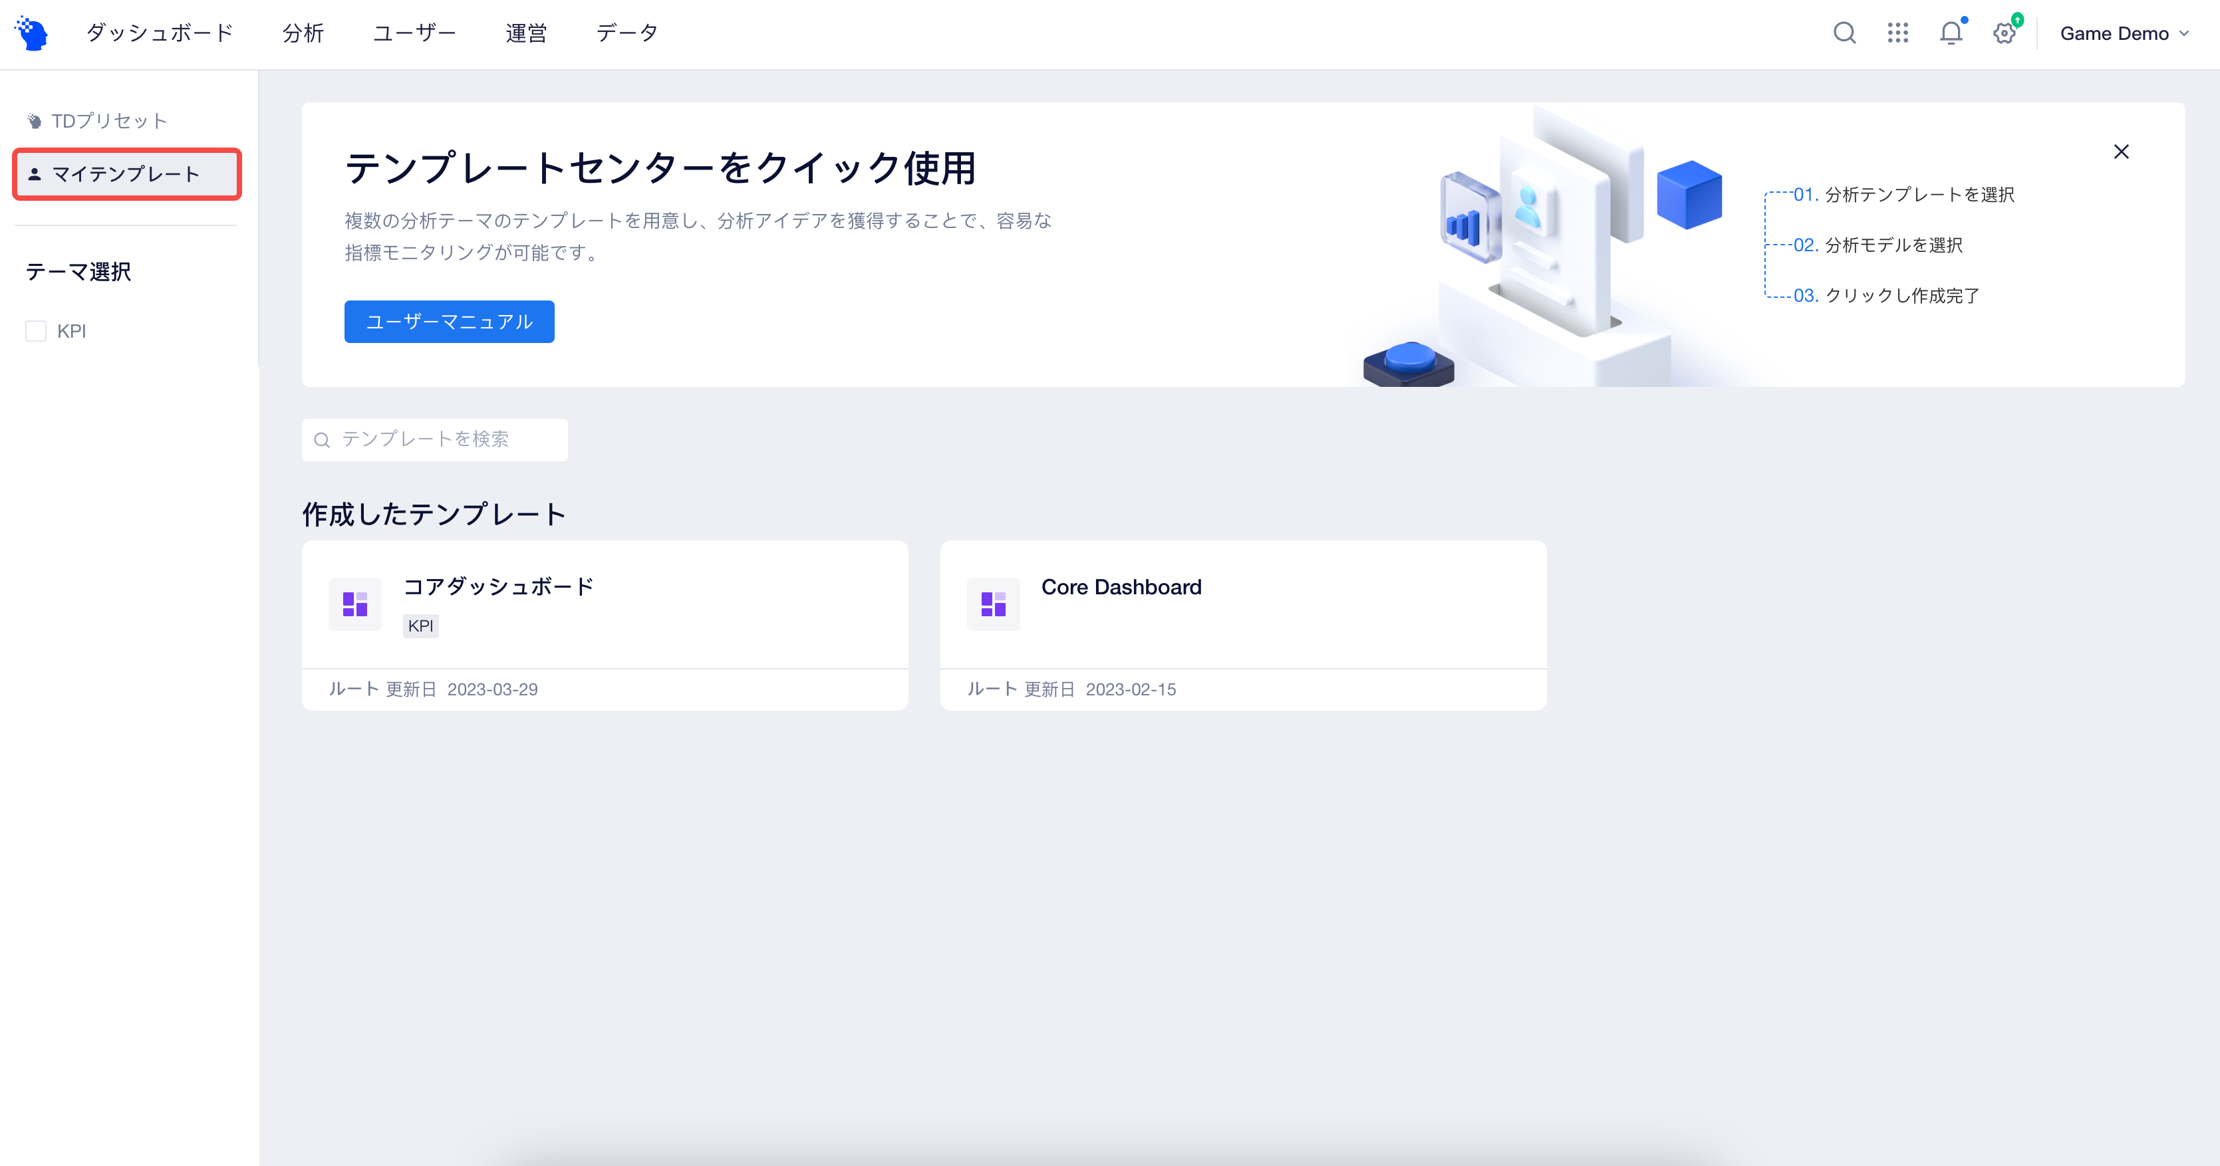This screenshot has width=2220, height=1166.
Task: Select the マイテンプレート sidebar tab
Action: [126, 174]
